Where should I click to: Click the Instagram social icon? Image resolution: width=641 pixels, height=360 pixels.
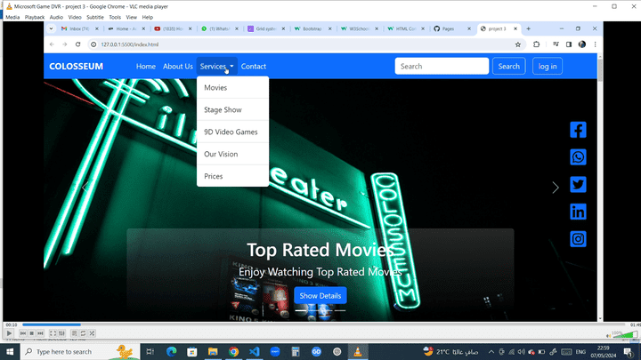pyautogui.click(x=578, y=239)
